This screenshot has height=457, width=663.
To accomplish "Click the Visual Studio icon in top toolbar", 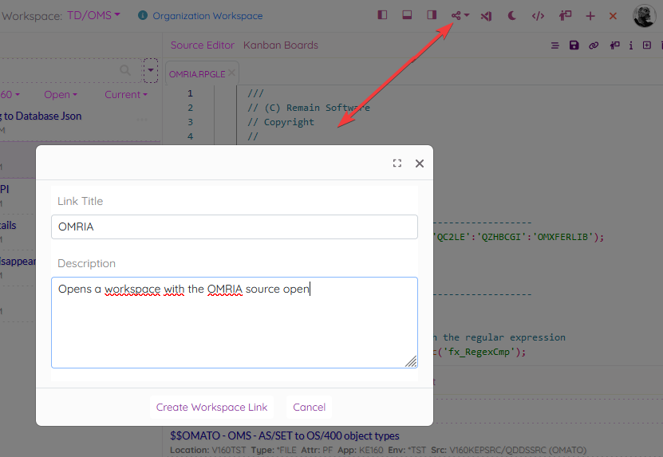I will coord(486,15).
